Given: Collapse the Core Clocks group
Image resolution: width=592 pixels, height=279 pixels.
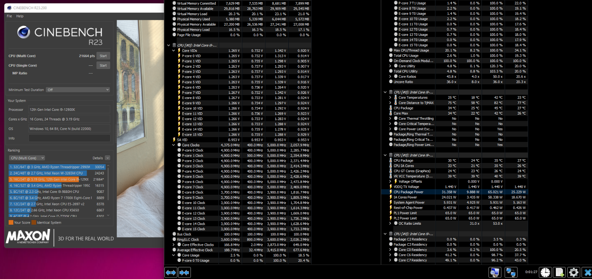Looking at the screenshot, I should [x=174, y=145].
